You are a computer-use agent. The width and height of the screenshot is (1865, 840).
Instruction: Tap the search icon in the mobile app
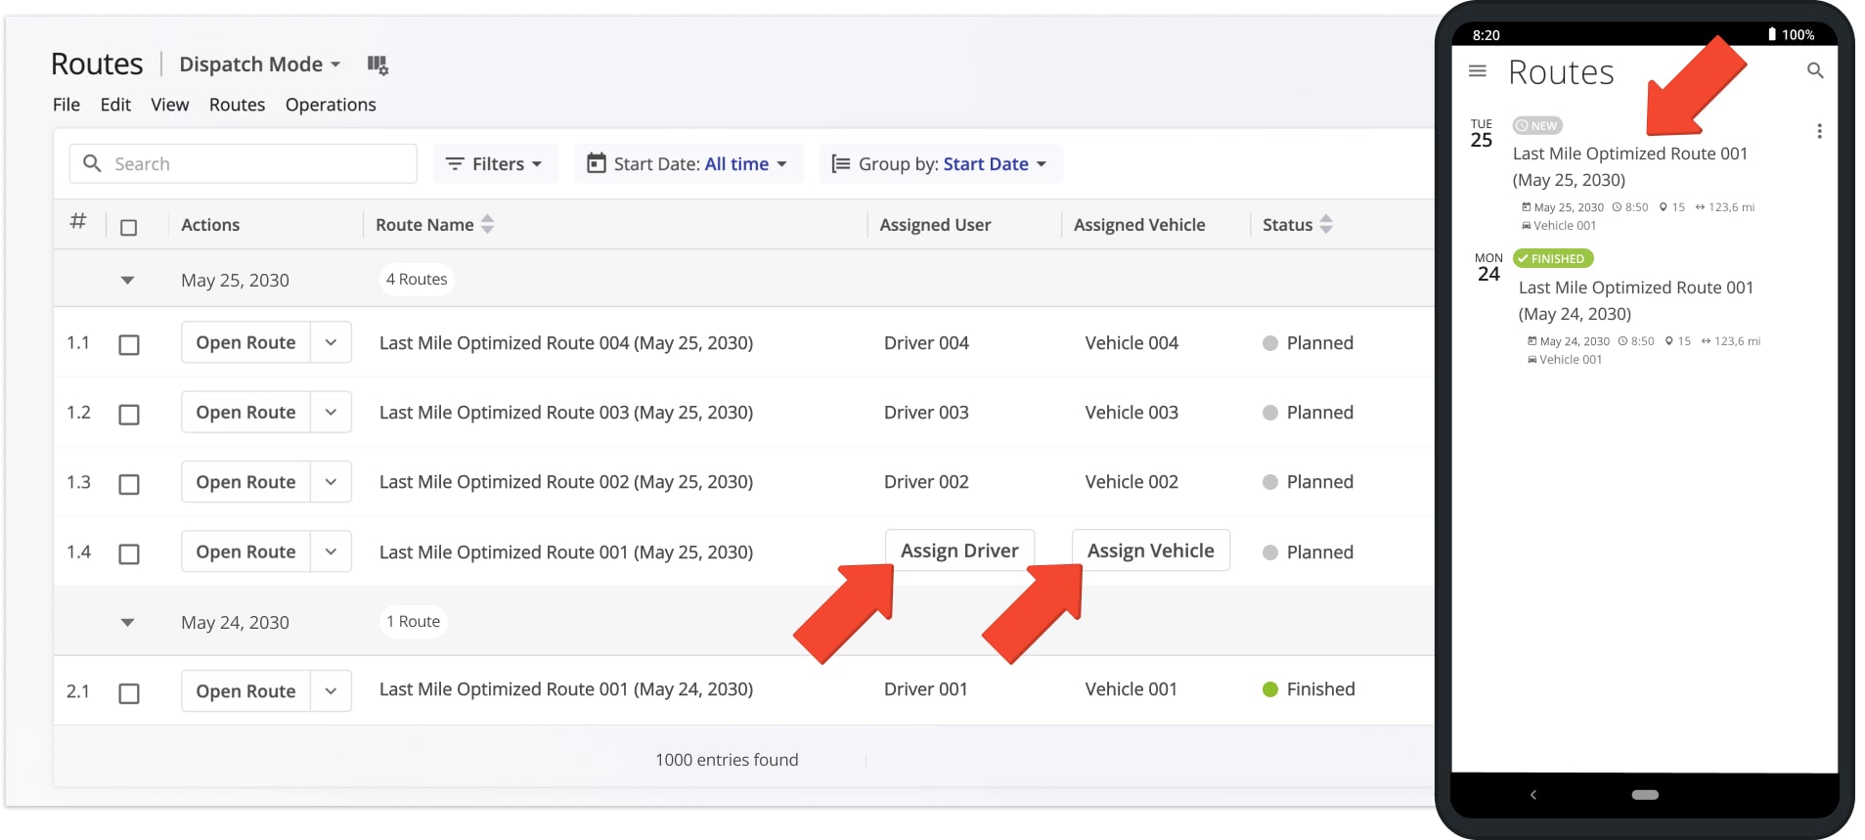[1815, 70]
